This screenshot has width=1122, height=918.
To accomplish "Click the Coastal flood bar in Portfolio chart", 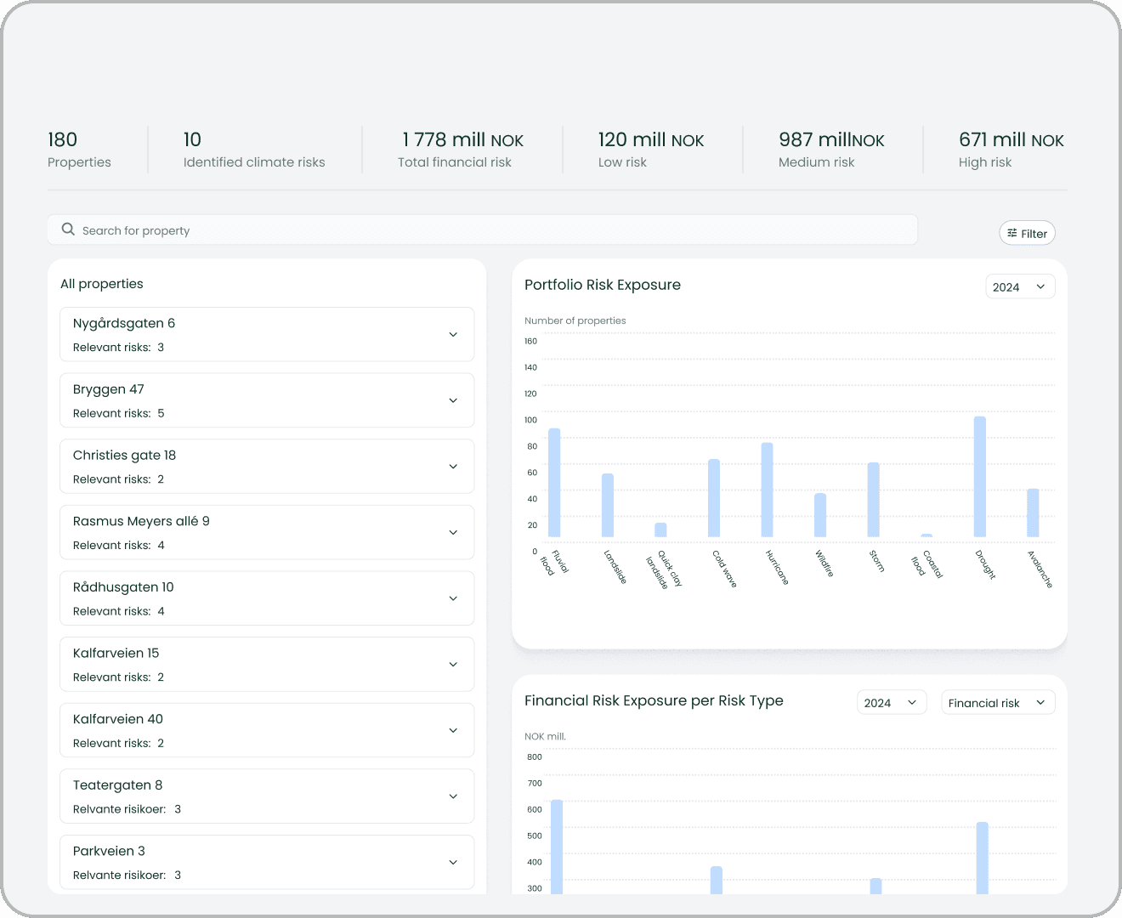I will click(926, 535).
